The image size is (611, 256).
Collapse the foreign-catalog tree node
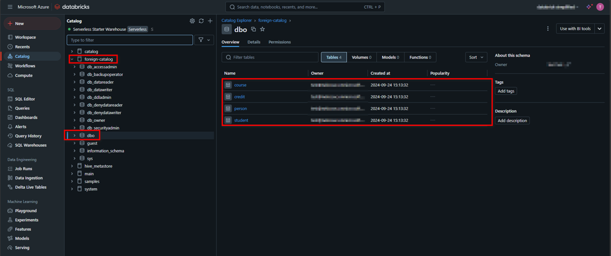click(x=72, y=59)
